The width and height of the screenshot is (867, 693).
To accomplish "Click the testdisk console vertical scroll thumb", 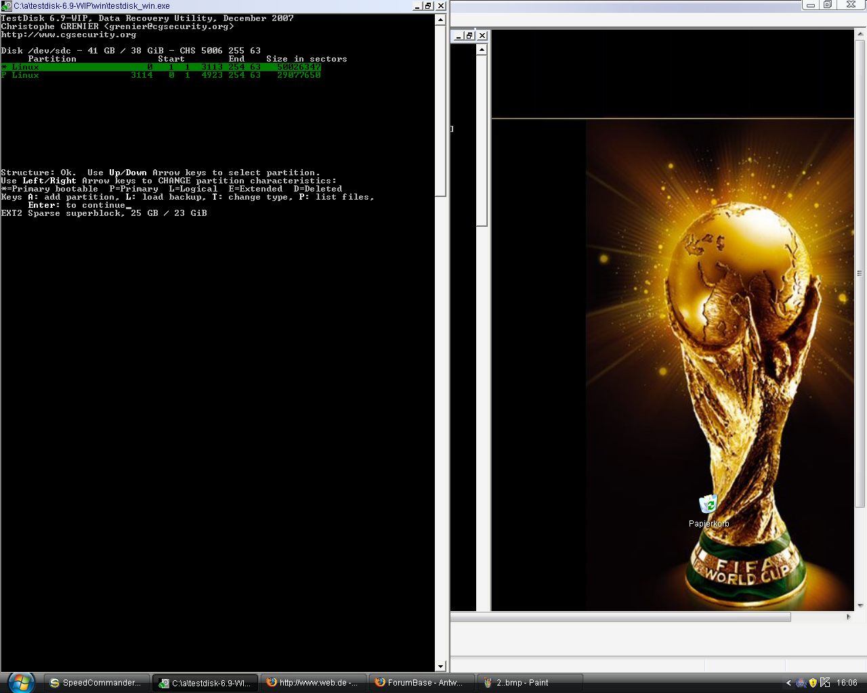I will click(x=440, y=111).
